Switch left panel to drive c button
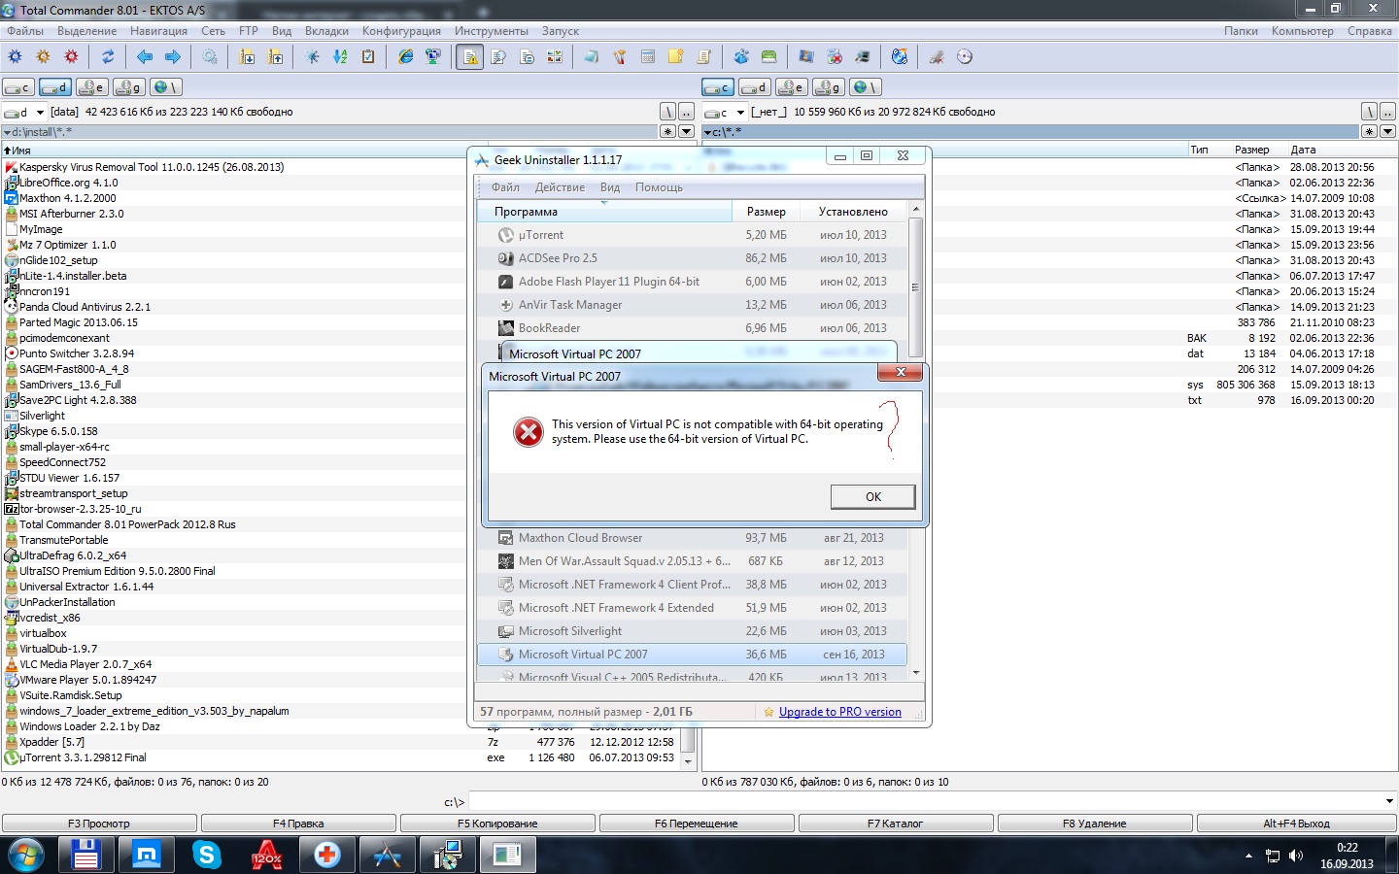This screenshot has height=874, width=1399. 18,87
